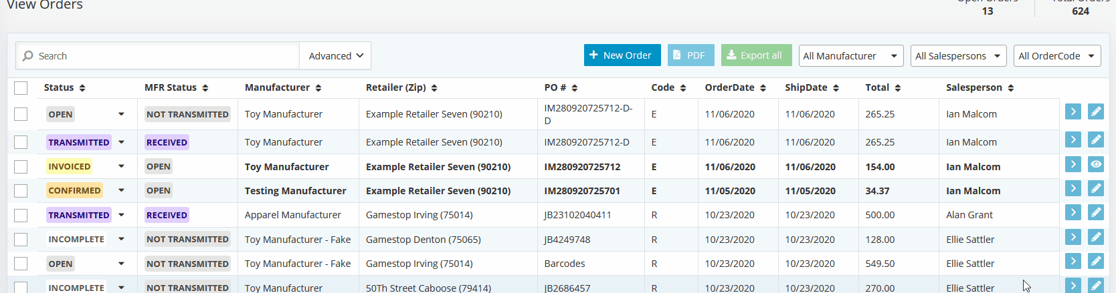Click the View Orders page heading
The image size is (1116, 293).
[45, 5]
